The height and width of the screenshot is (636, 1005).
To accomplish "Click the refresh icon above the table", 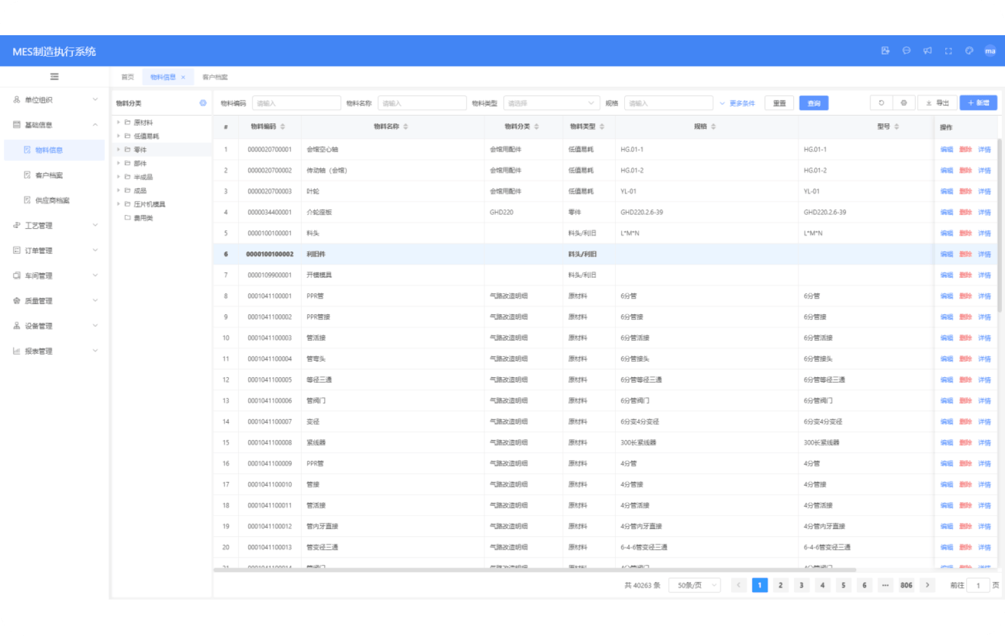I will pos(881,103).
